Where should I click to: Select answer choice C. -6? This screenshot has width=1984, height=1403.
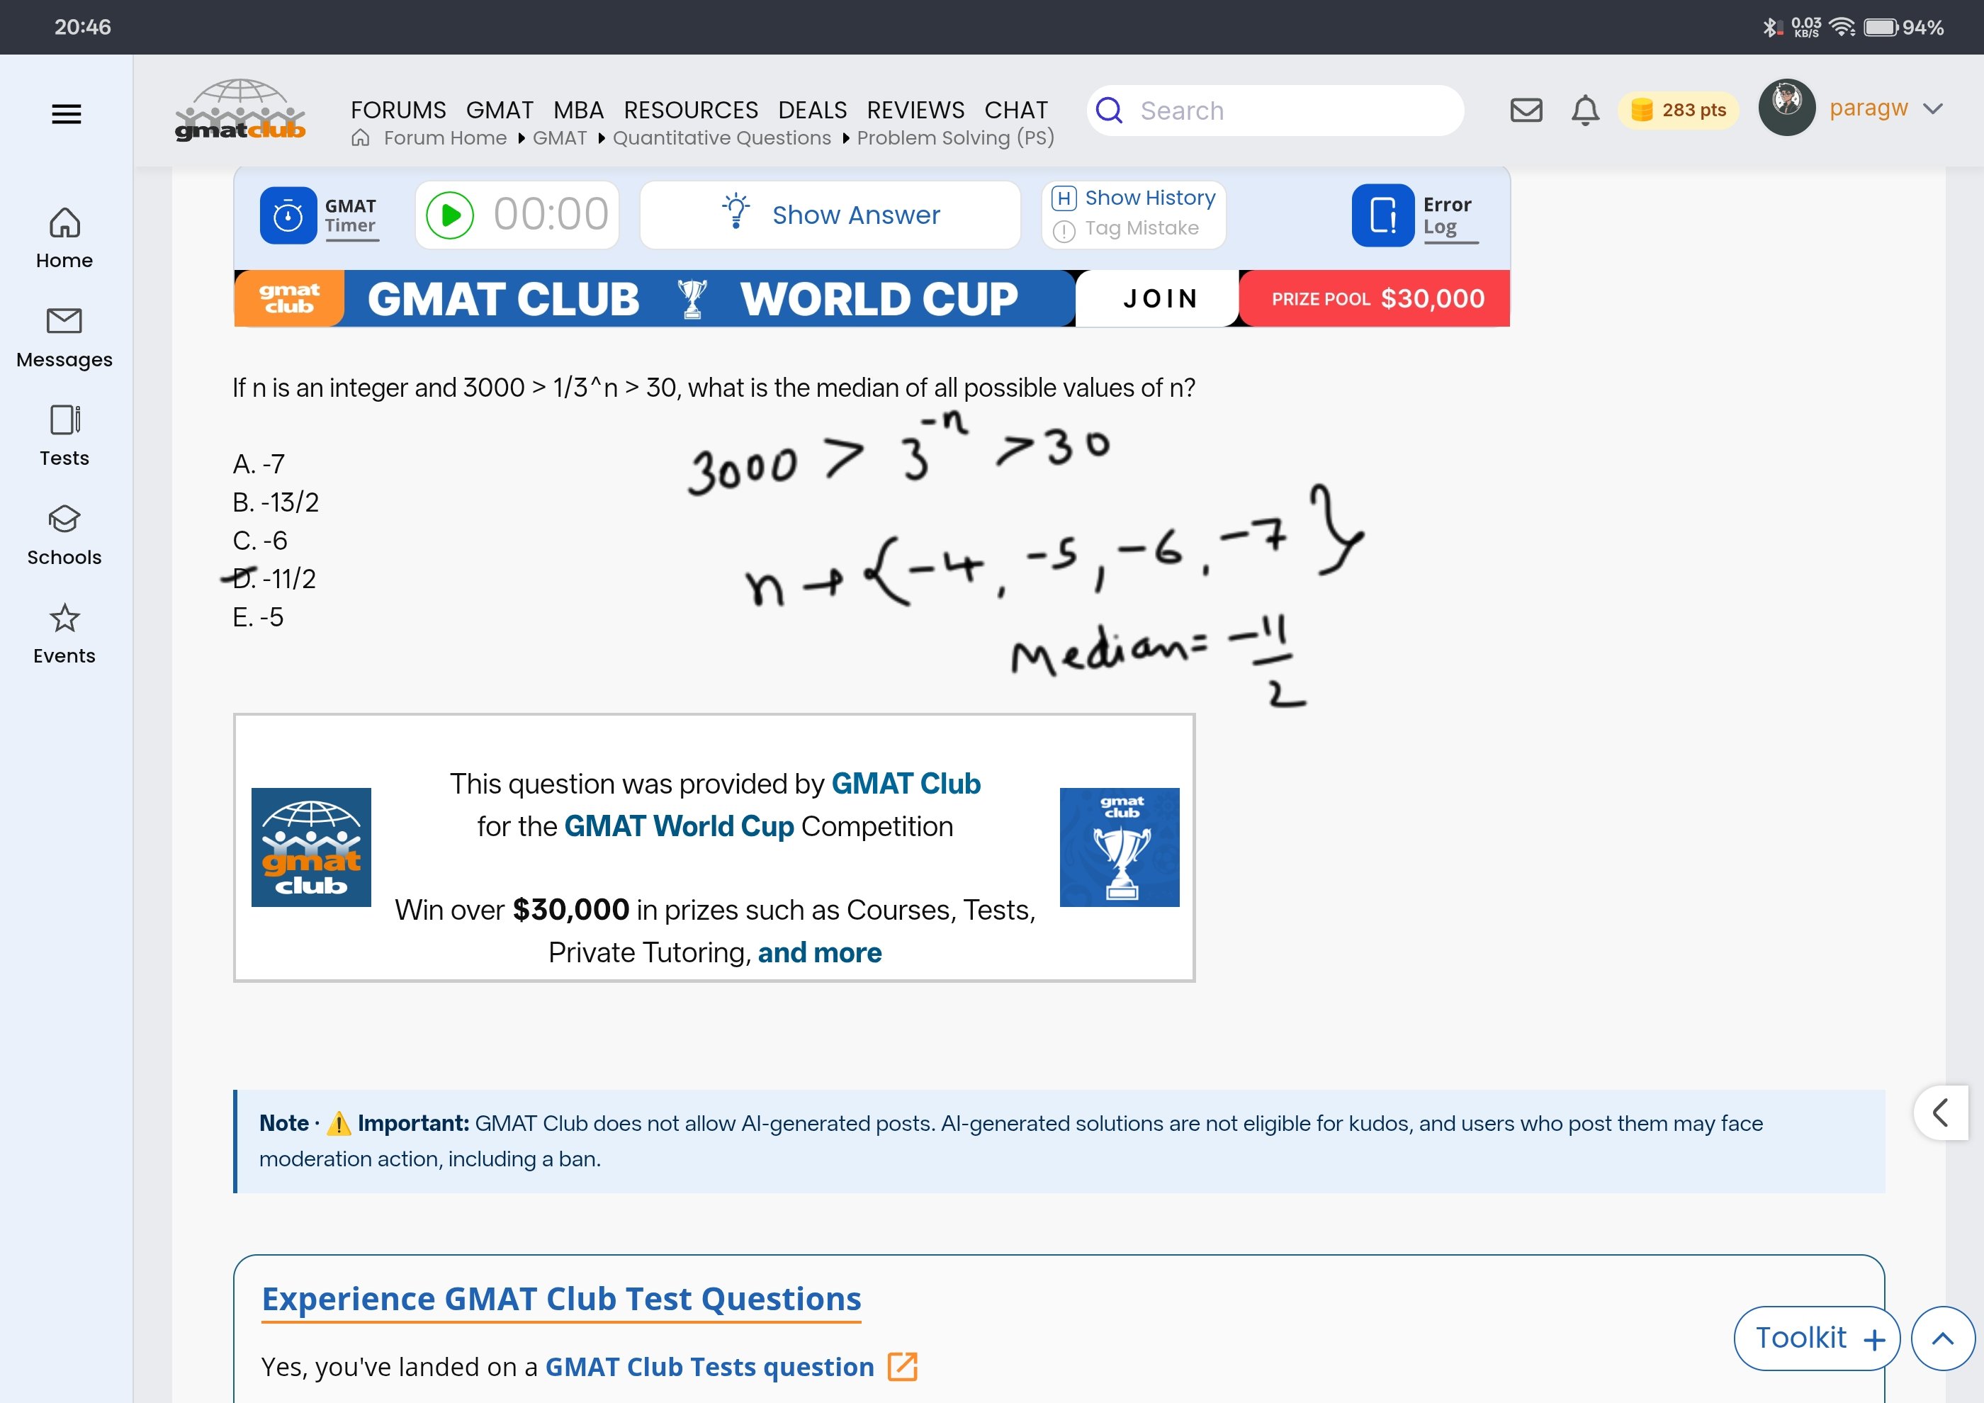(x=259, y=540)
